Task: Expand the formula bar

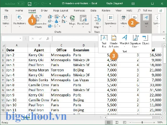Action: [x=164, y=39]
